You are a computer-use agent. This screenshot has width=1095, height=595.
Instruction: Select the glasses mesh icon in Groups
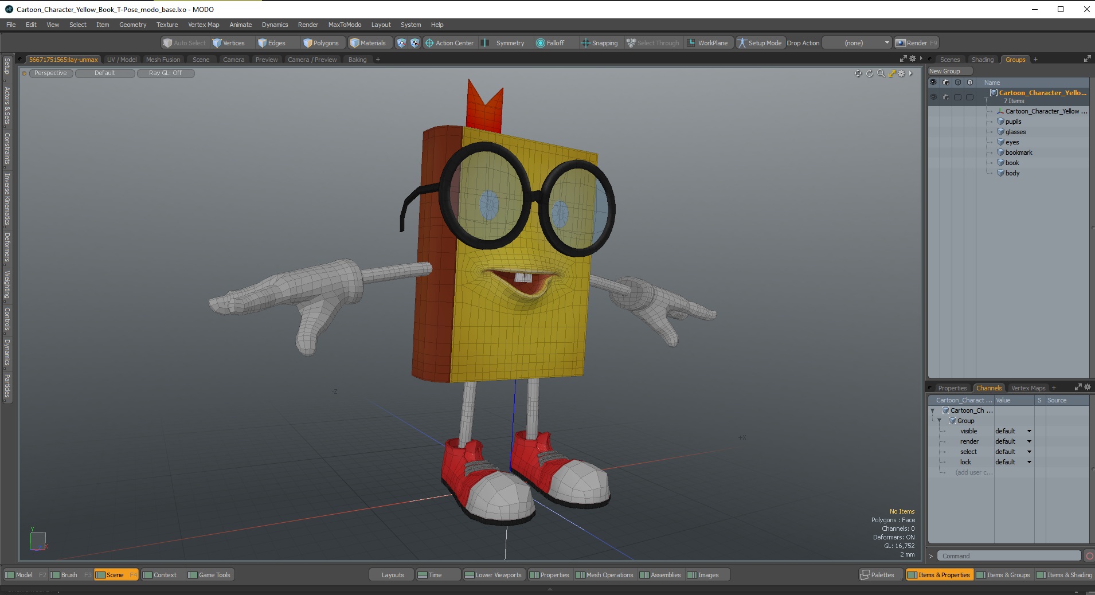[x=1001, y=132]
